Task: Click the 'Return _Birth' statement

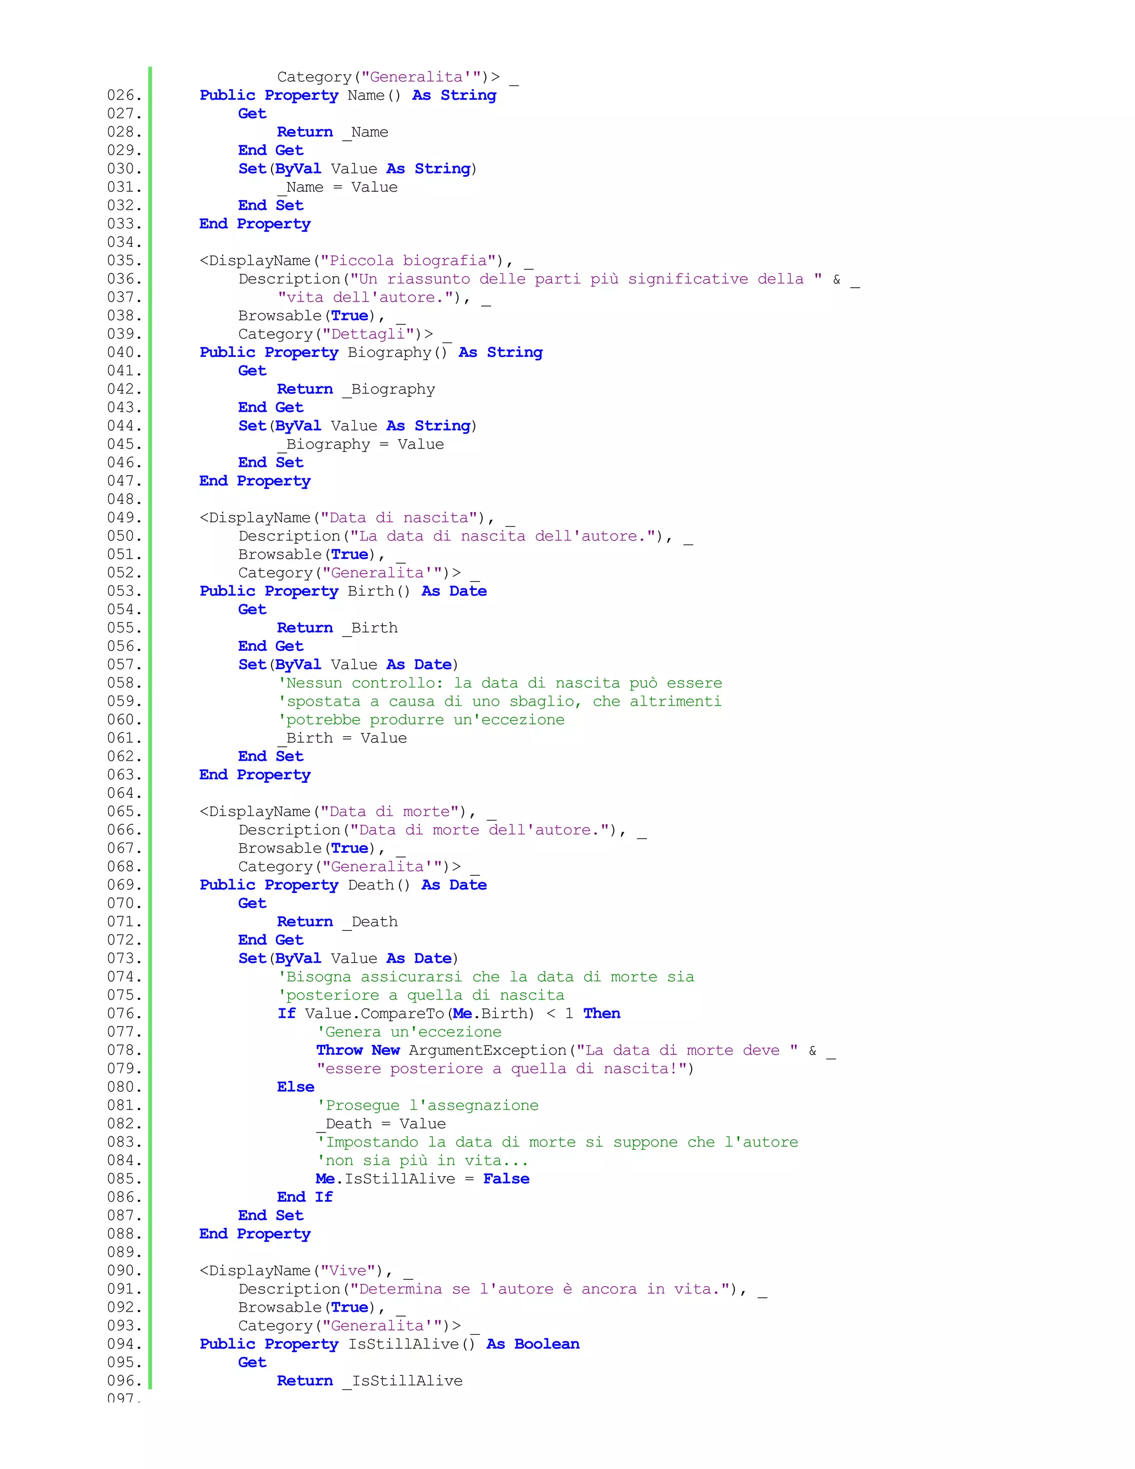Action: [338, 628]
